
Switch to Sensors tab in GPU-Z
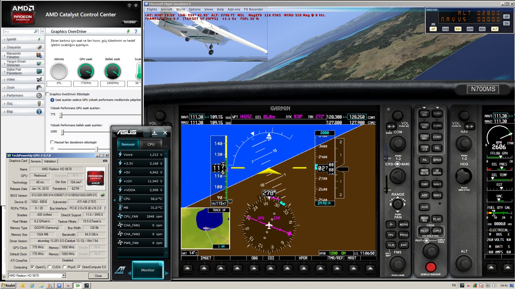point(36,161)
